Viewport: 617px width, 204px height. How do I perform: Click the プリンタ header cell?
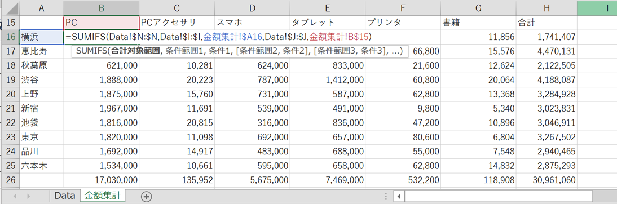click(403, 23)
